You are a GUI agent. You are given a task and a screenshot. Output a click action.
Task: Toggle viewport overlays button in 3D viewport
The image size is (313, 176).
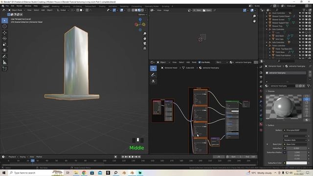pyautogui.click(x=122, y=10)
